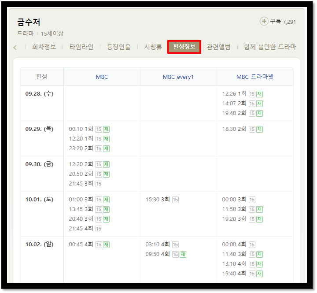317x293 pixels.
Task: Click the 12:26 1회 schedule entry
Action: [x=234, y=94]
